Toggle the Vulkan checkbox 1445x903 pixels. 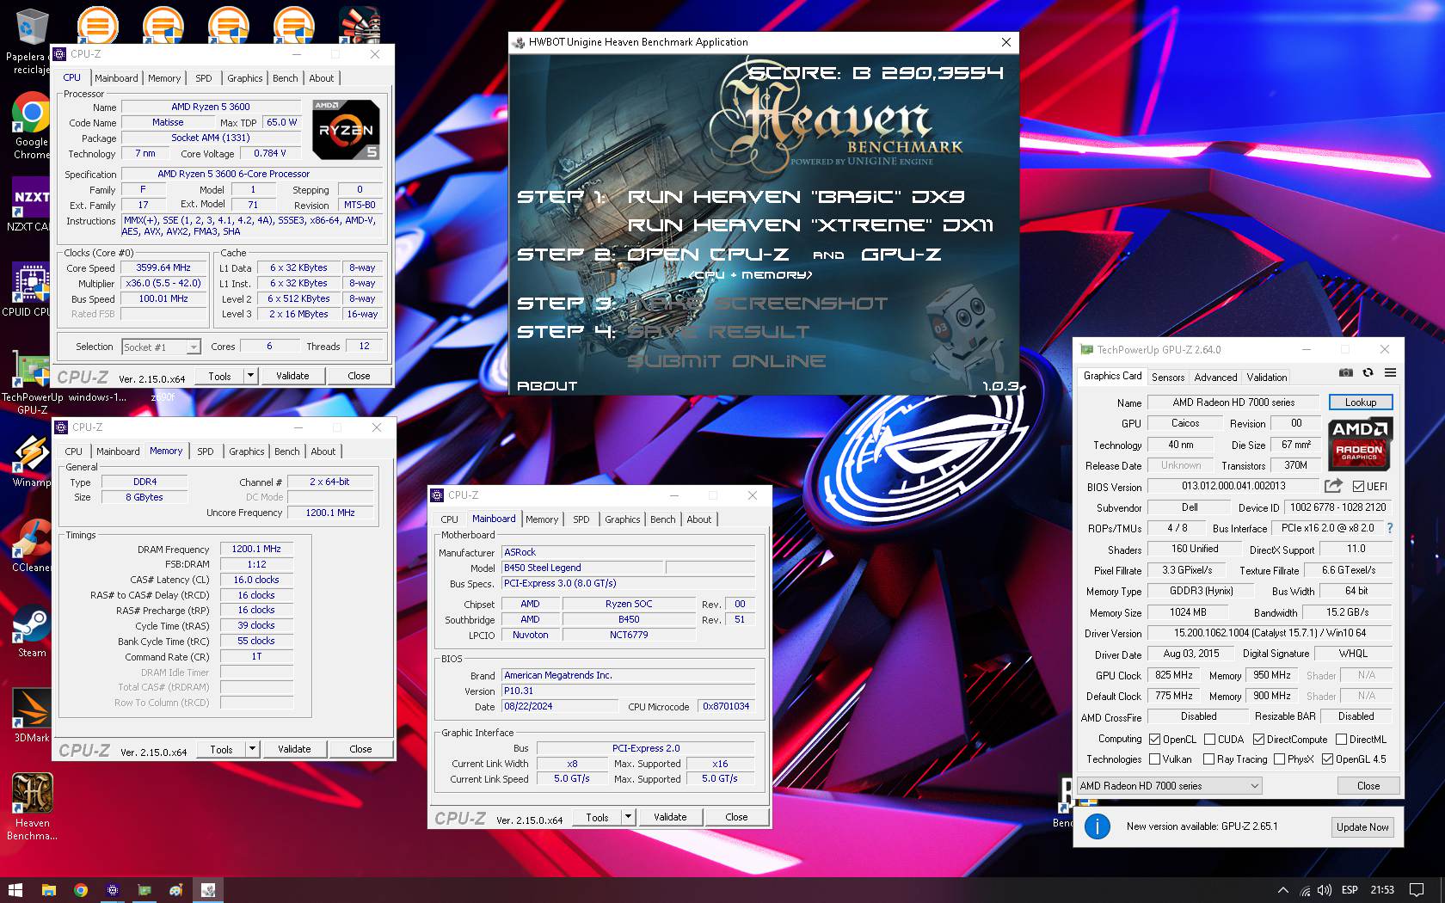1155,759
